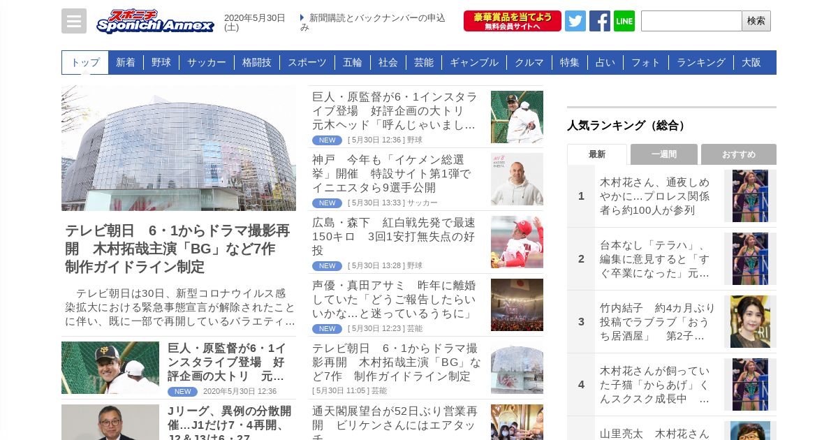Image resolution: width=838 pixels, height=440 pixels.
Task: Open the 大阪 navigation item
Action: [x=751, y=62]
